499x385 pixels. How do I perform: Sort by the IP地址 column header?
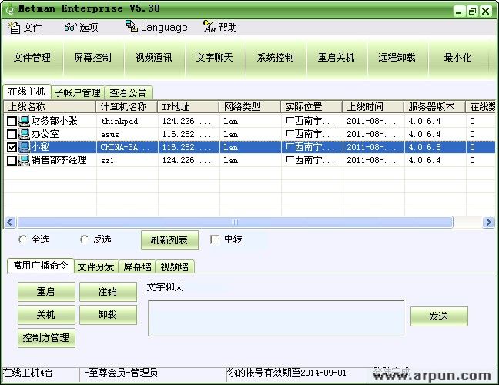click(x=188, y=107)
